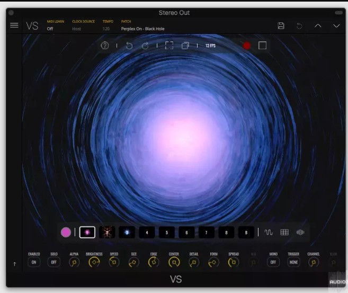Viewport: 348px width, 293px height.
Task: Collapse panel with up arrow icon
Action: tap(15, 264)
